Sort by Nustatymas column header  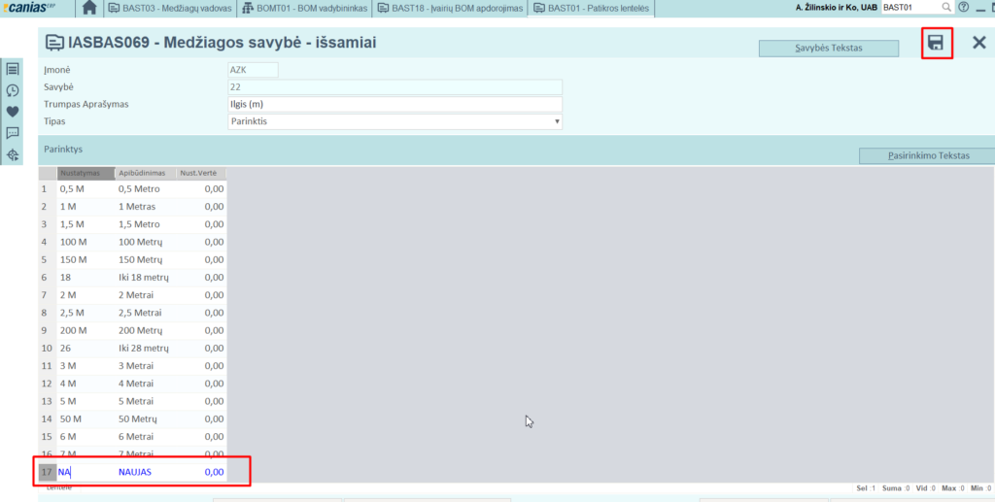click(x=85, y=173)
